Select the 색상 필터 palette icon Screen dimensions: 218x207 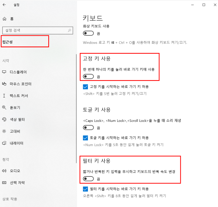(4, 119)
